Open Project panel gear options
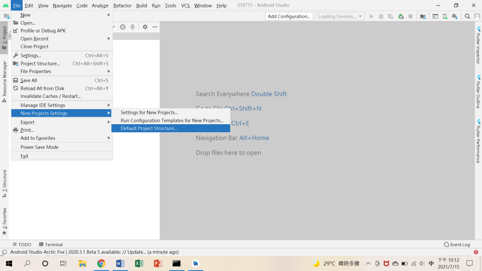The height and width of the screenshot is (271, 482). (x=145, y=27)
